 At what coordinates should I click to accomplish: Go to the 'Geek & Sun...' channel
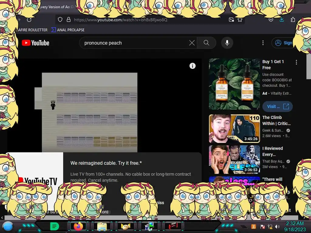(x=273, y=130)
